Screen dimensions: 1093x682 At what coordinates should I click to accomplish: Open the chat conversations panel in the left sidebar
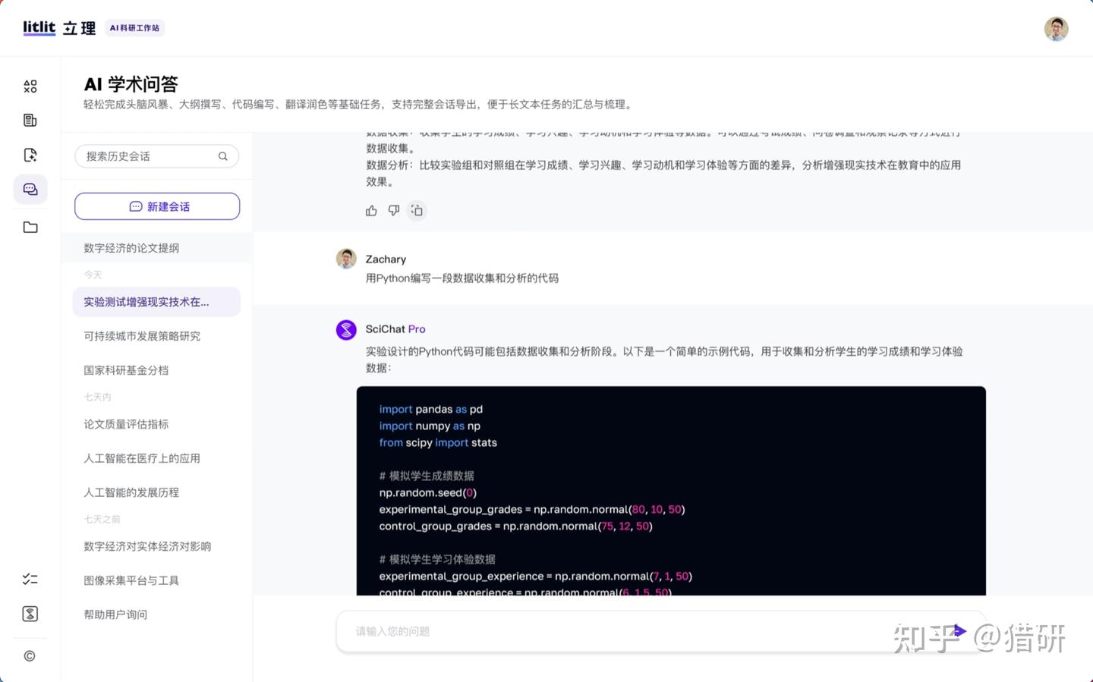pyautogui.click(x=30, y=189)
